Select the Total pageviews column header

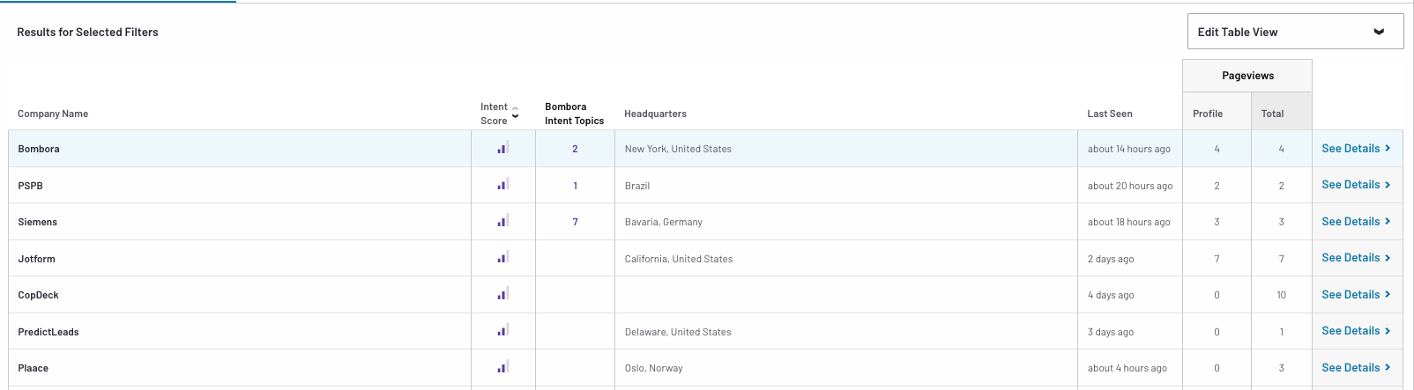(x=1272, y=114)
